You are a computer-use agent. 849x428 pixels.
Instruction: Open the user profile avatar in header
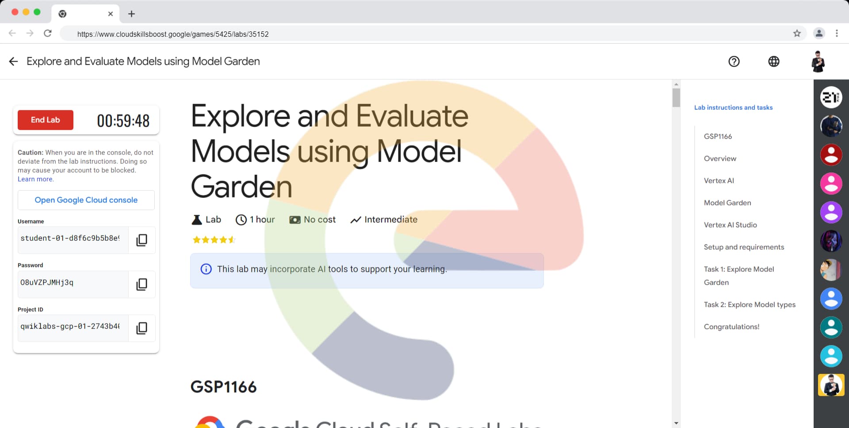tap(818, 62)
